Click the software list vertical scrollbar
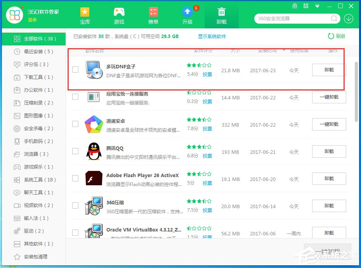The height and width of the screenshot is (268, 361). (356, 92)
